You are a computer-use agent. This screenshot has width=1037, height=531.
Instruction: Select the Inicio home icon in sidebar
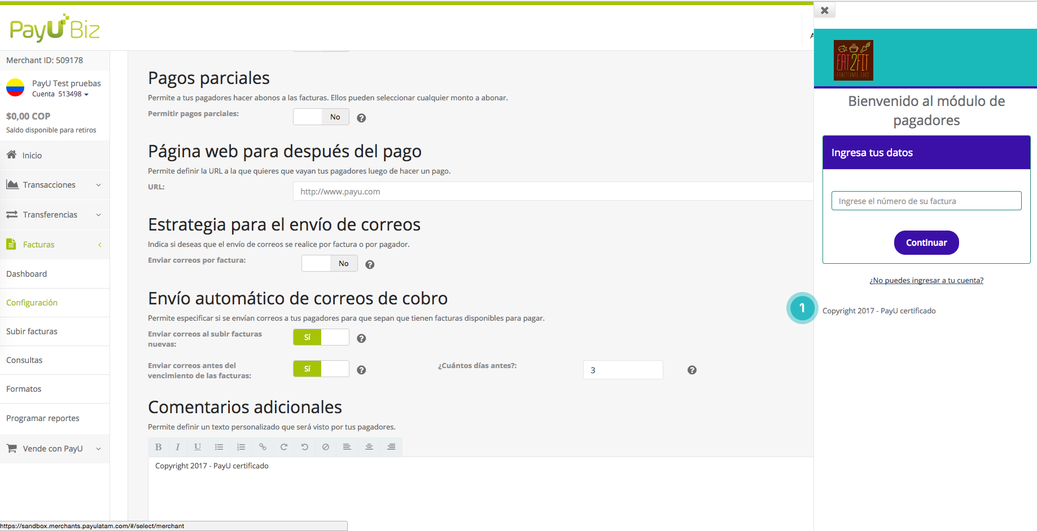(x=12, y=155)
